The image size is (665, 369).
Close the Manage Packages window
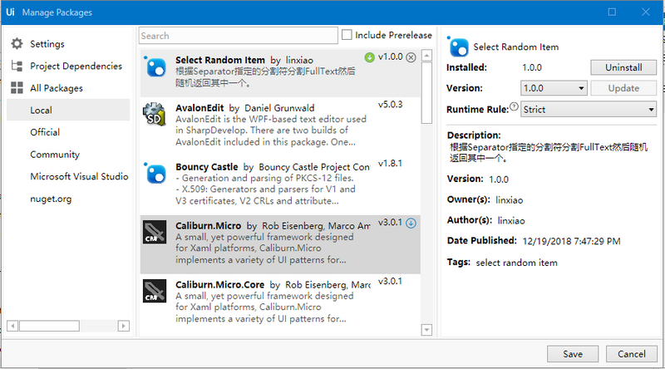tap(646, 12)
